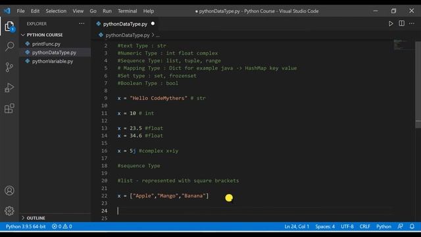Open the Explorer view in activity bar
This screenshot has height=237, width=421.
pyautogui.click(x=9, y=26)
